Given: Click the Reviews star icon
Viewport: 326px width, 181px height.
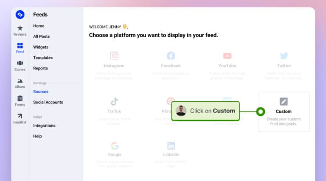Looking at the screenshot, I should click(x=20, y=28).
